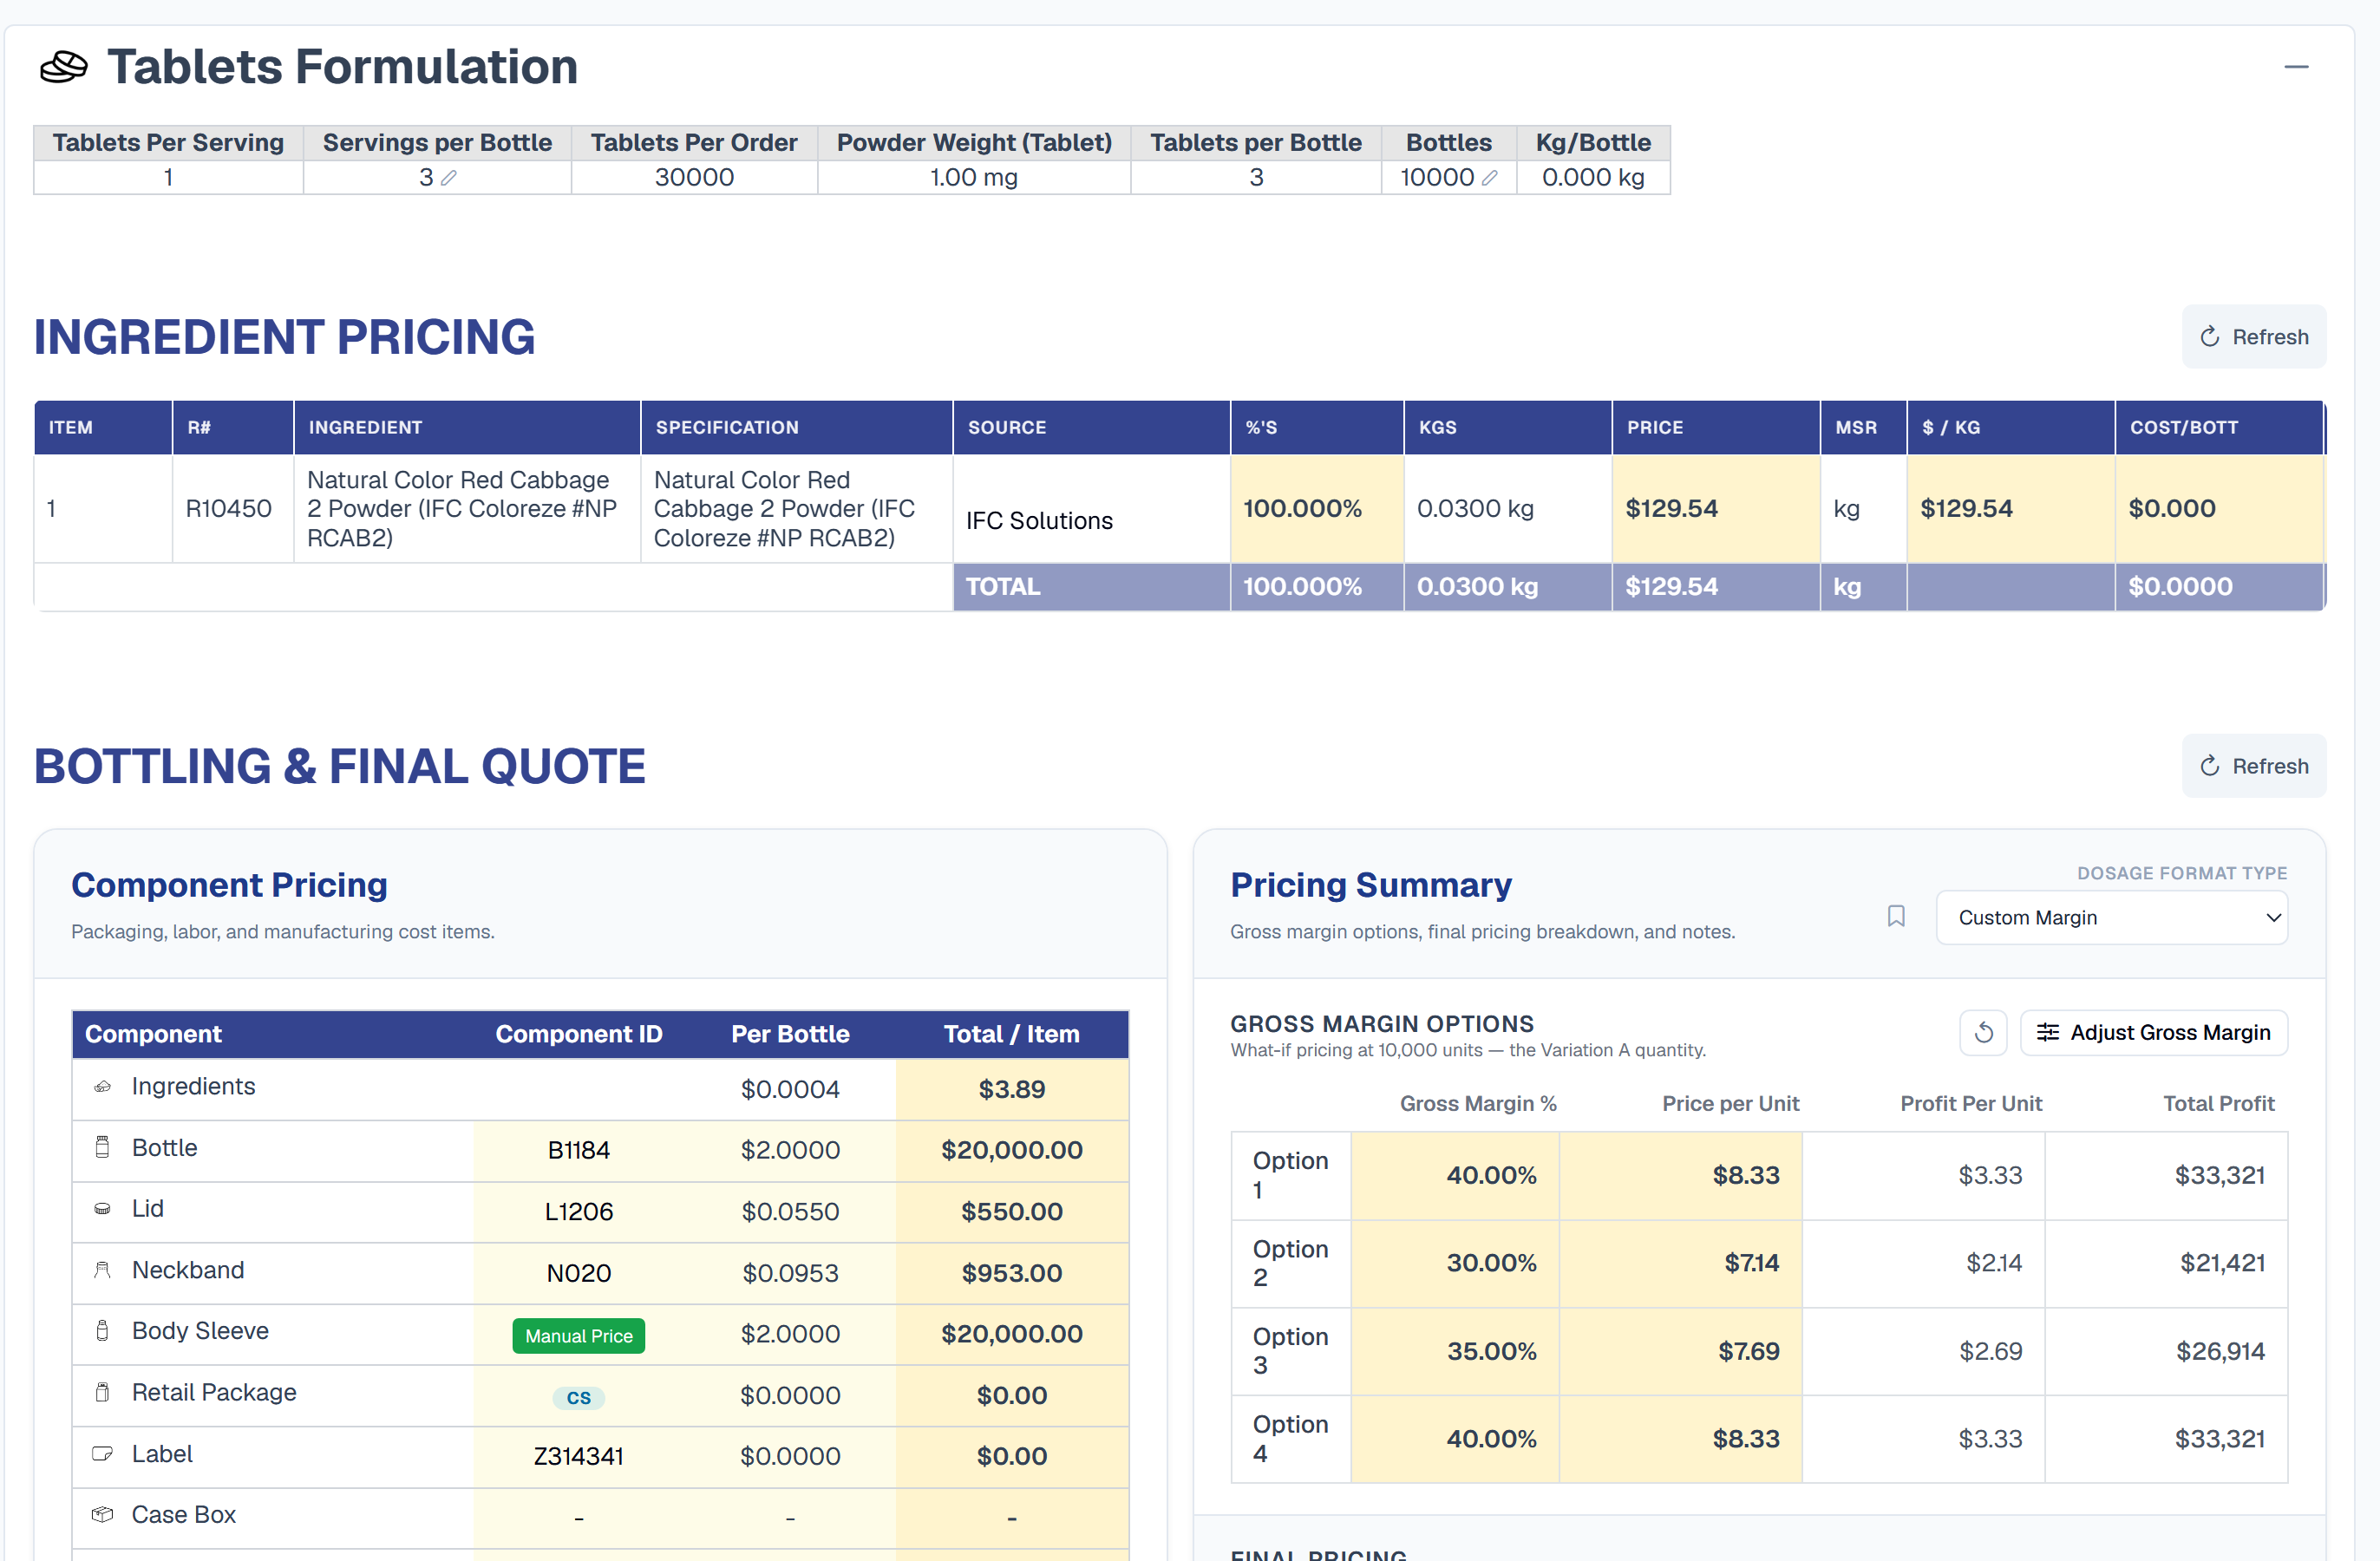Click the Manual Price badge
This screenshot has width=2380, height=1561.
578,1336
